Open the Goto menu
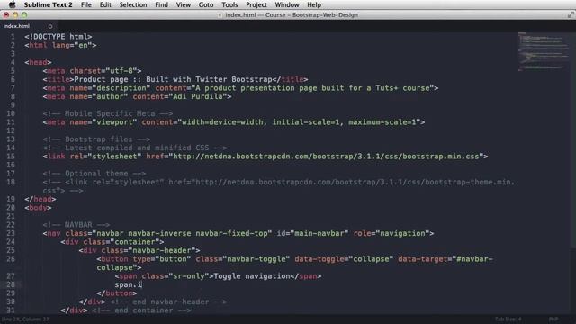This screenshot has height=324, width=576. 206,4
